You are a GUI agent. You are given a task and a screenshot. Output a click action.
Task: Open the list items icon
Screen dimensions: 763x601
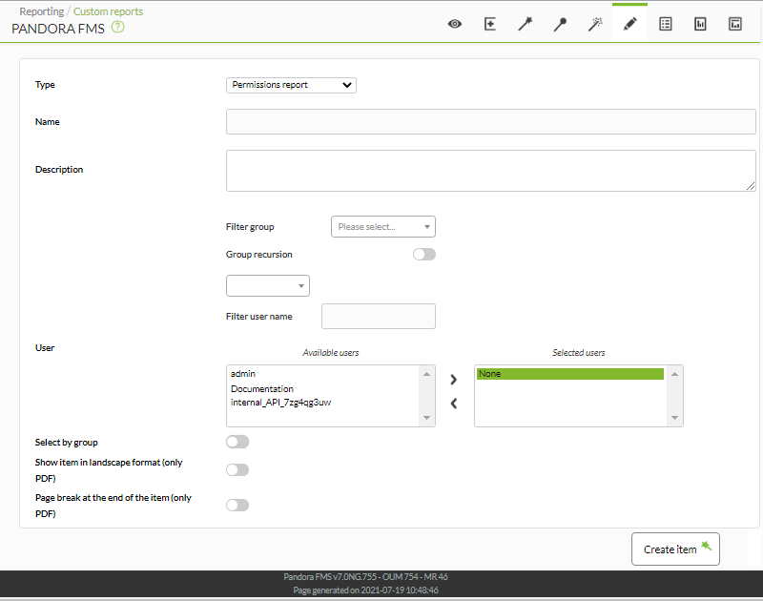665,24
